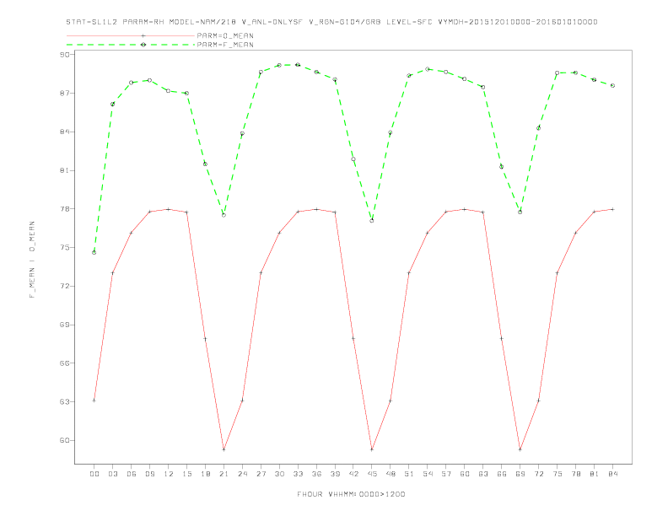
Task: Click x-axis hour label 18
Action: 205,474
